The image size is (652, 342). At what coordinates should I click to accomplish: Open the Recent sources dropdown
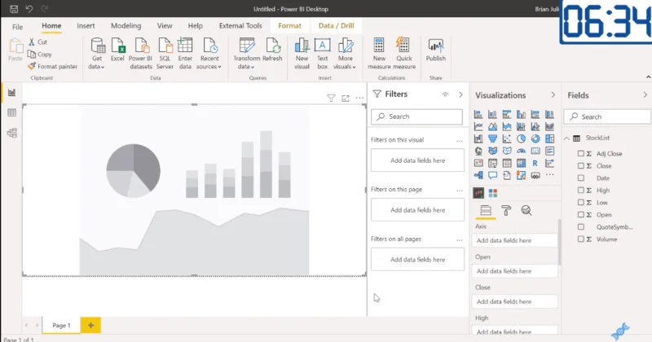point(209,53)
